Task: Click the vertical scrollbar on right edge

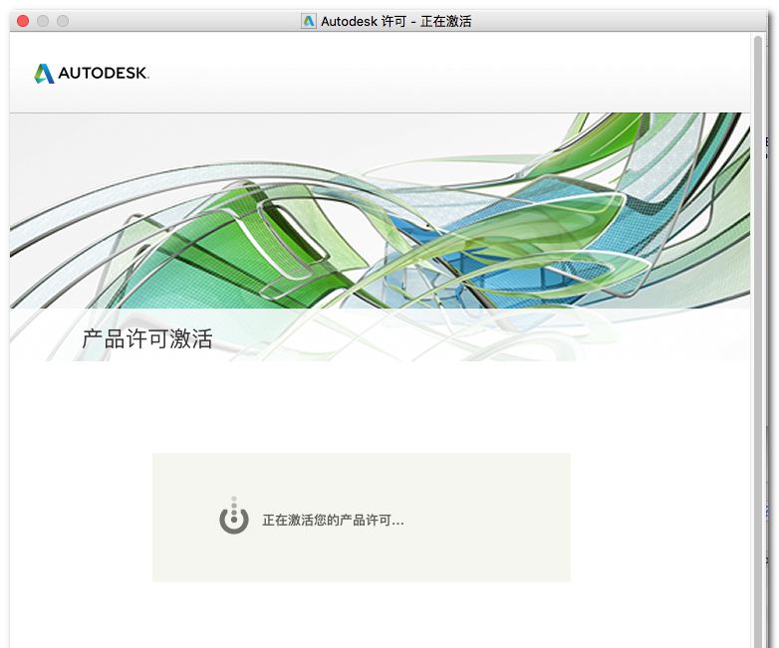Action: tap(758, 340)
